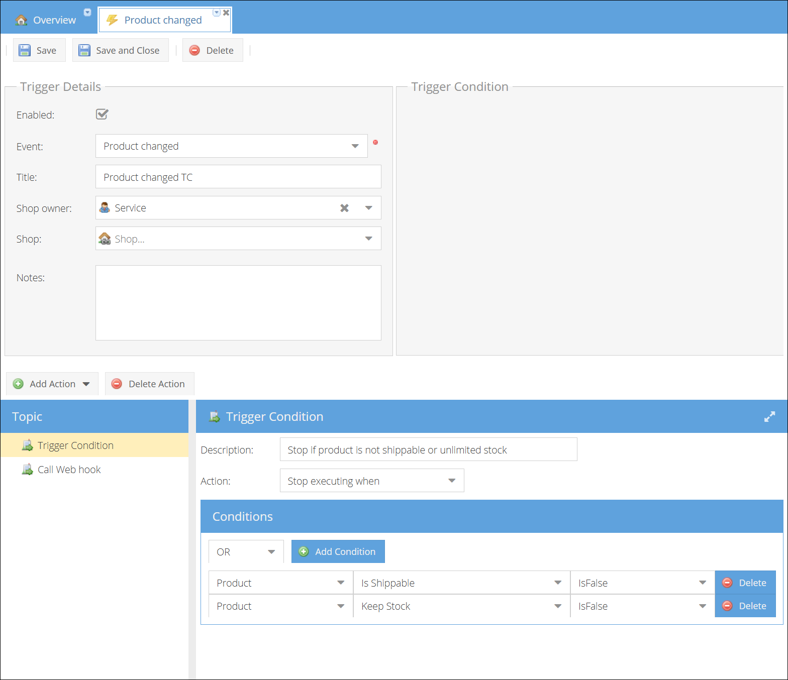Open the OR logical operator dropdown
Screen dimensions: 788x680
pyautogui.click(x=271, y=552)
